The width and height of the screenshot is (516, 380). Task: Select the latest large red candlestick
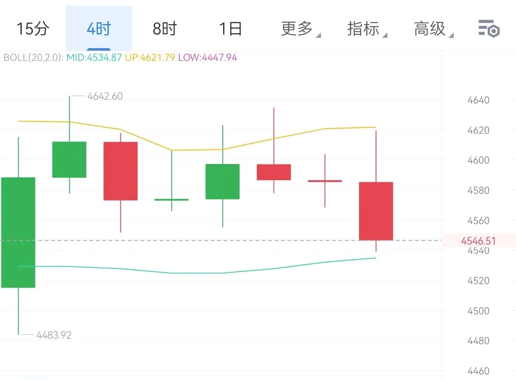[x=376, y=211]
